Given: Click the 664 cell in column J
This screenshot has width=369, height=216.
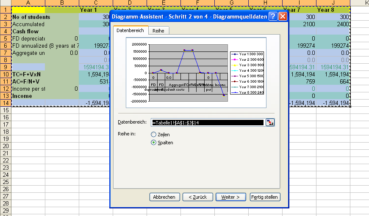Looking at the screenshot, I should pyautogui.click(x=333, y=81).
